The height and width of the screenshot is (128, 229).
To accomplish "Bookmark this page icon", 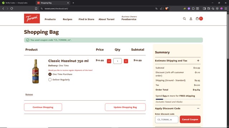I will [36, 9].
